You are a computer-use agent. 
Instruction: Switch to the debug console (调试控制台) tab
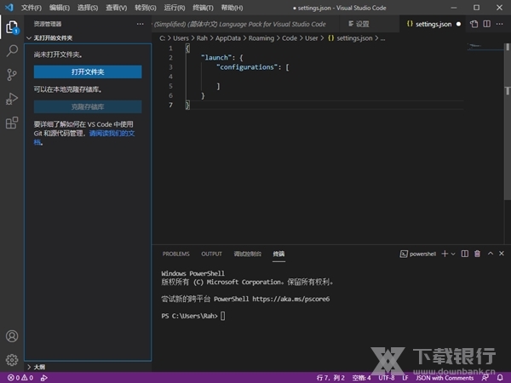coord(247,254)
